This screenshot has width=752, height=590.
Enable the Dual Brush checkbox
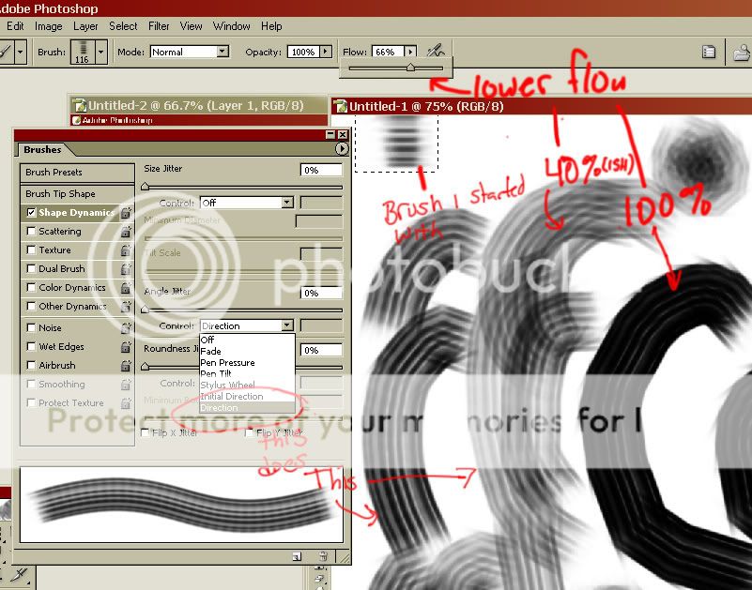pos(31,268)
